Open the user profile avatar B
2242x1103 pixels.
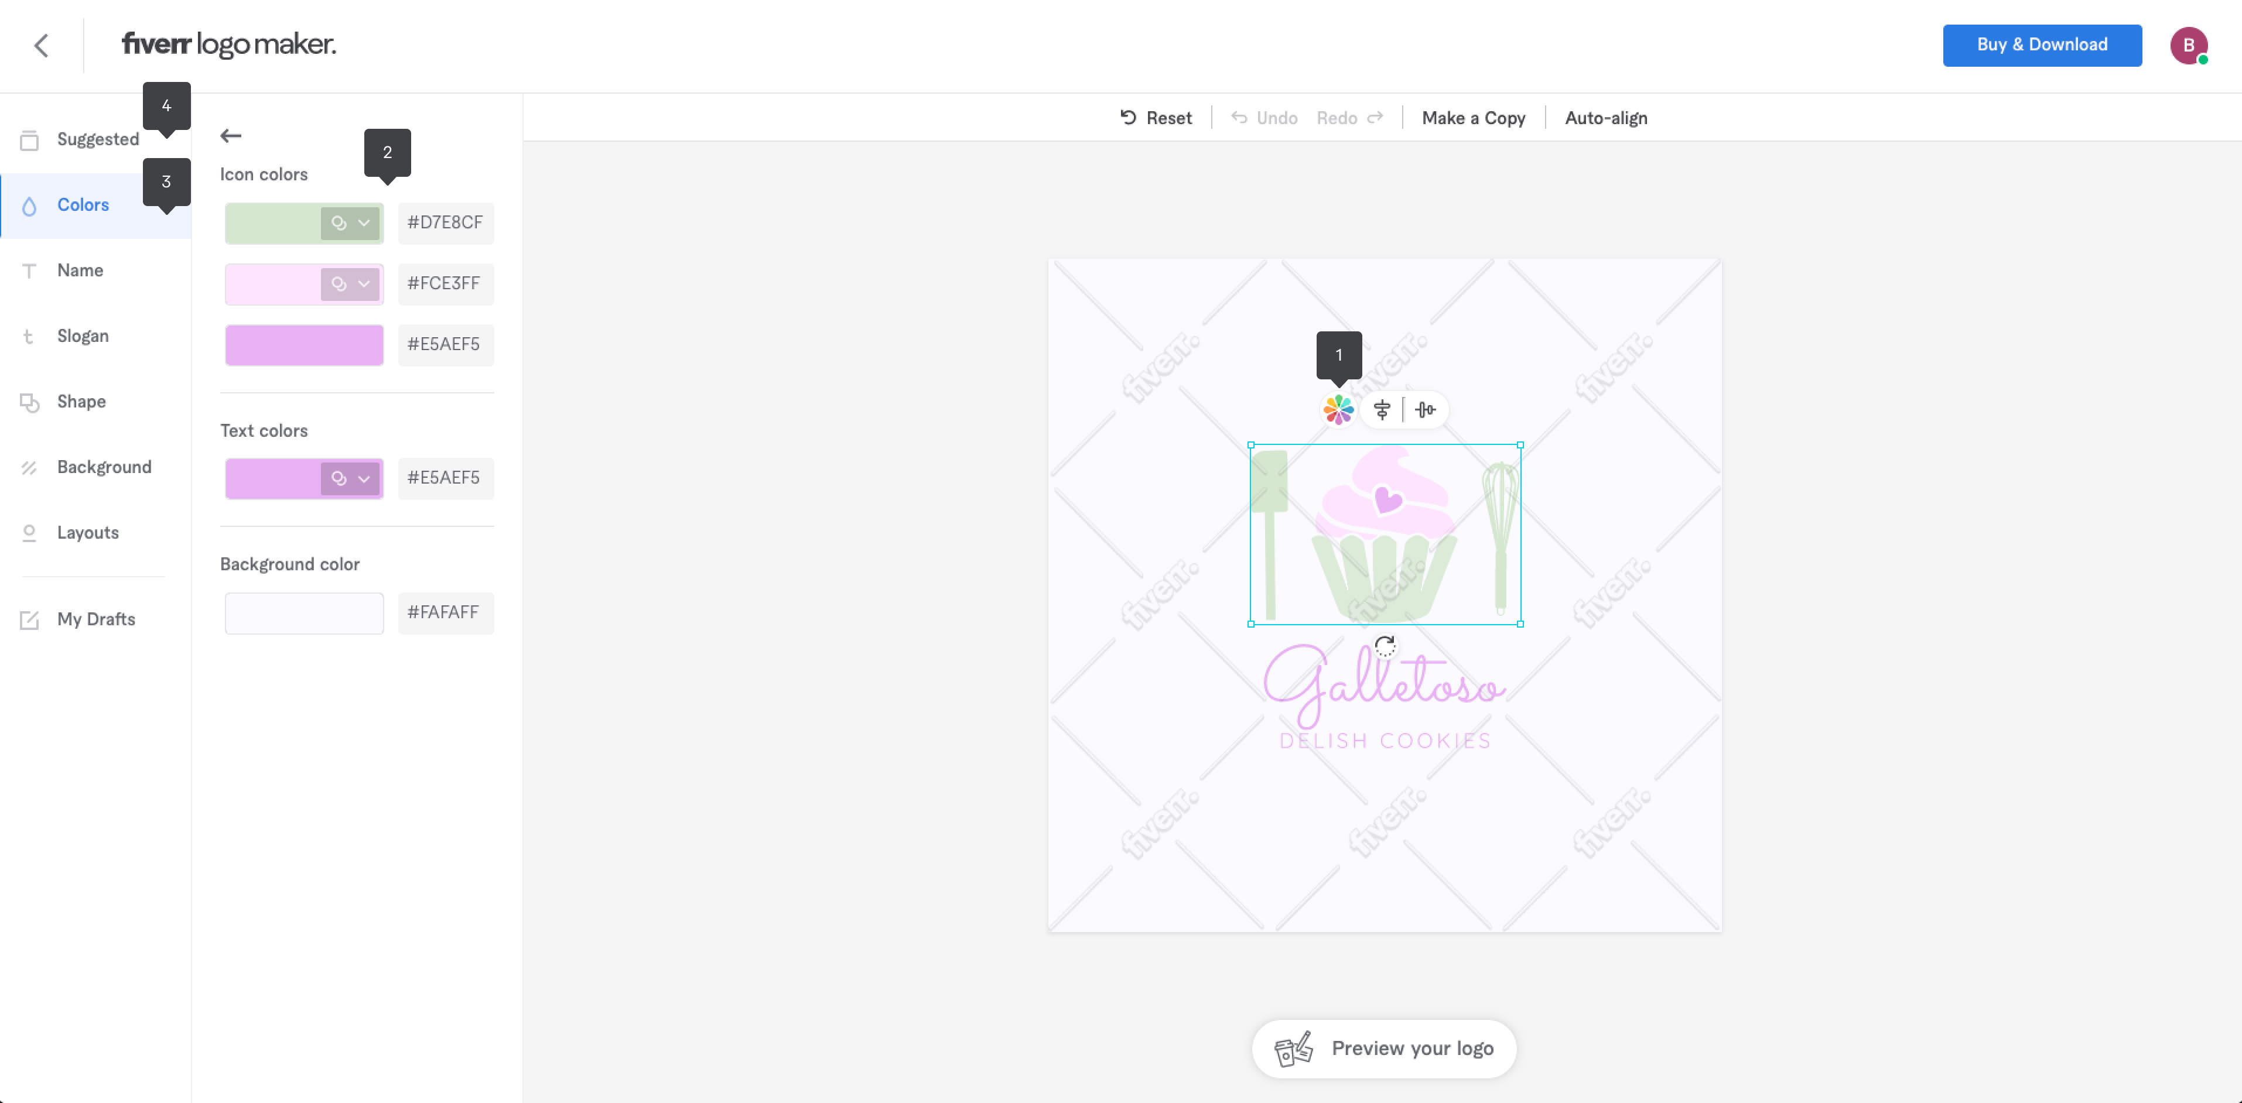pos(2188,45)
